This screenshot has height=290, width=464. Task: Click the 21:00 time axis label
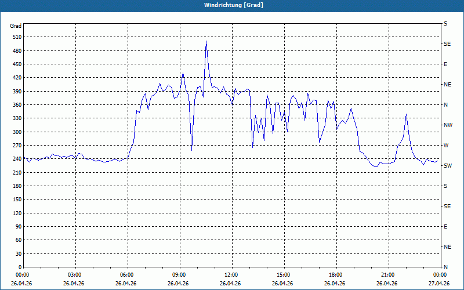click(387, 275)
